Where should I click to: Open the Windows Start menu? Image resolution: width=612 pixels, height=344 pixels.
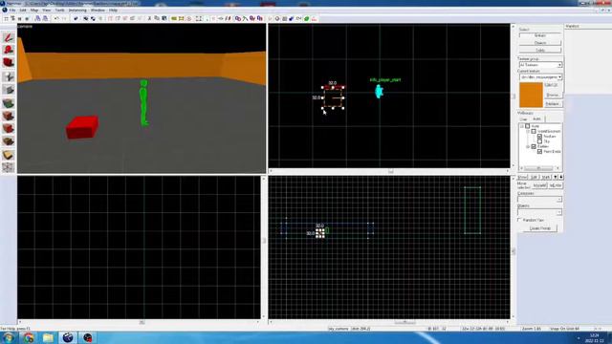point(8,337)
